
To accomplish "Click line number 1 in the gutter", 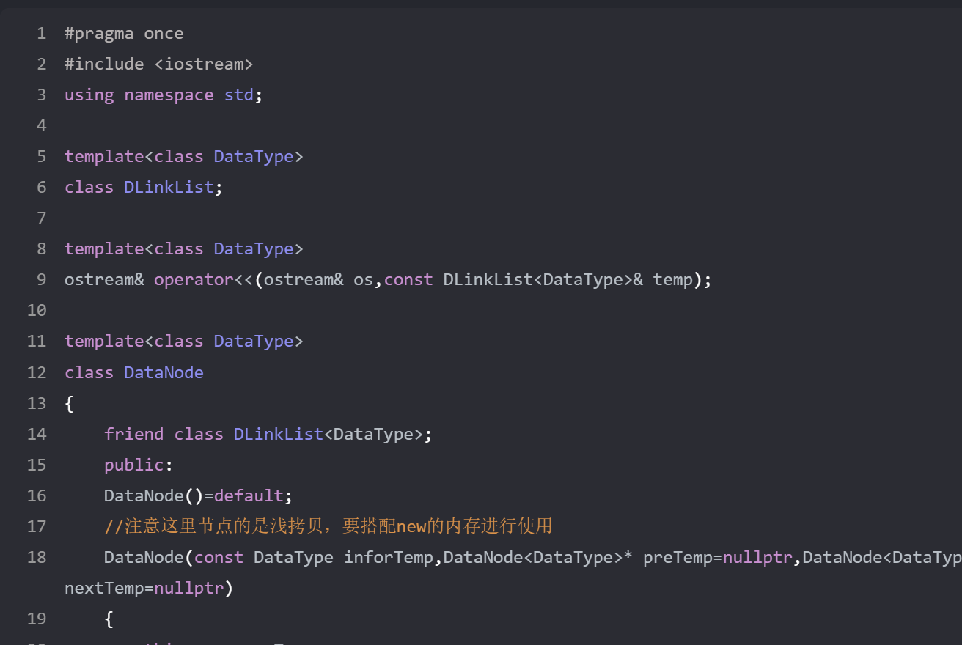I will [41, 34].
